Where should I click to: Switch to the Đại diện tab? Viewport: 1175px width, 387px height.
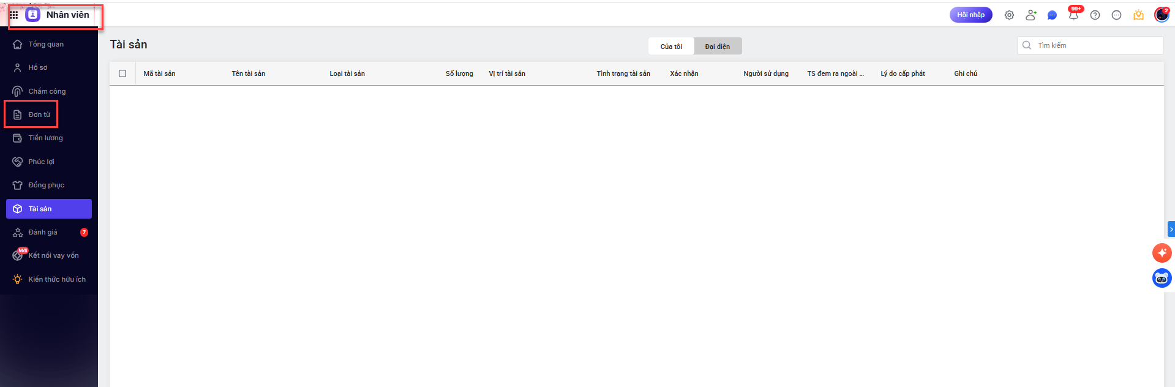717,47
